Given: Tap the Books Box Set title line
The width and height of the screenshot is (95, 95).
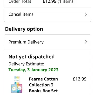Looking at the screenshot, I should pos(44,91).
